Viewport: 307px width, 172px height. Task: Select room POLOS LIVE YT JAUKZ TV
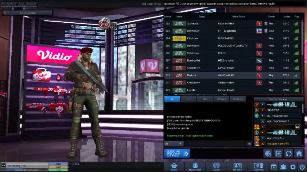[x=232, y=46]
